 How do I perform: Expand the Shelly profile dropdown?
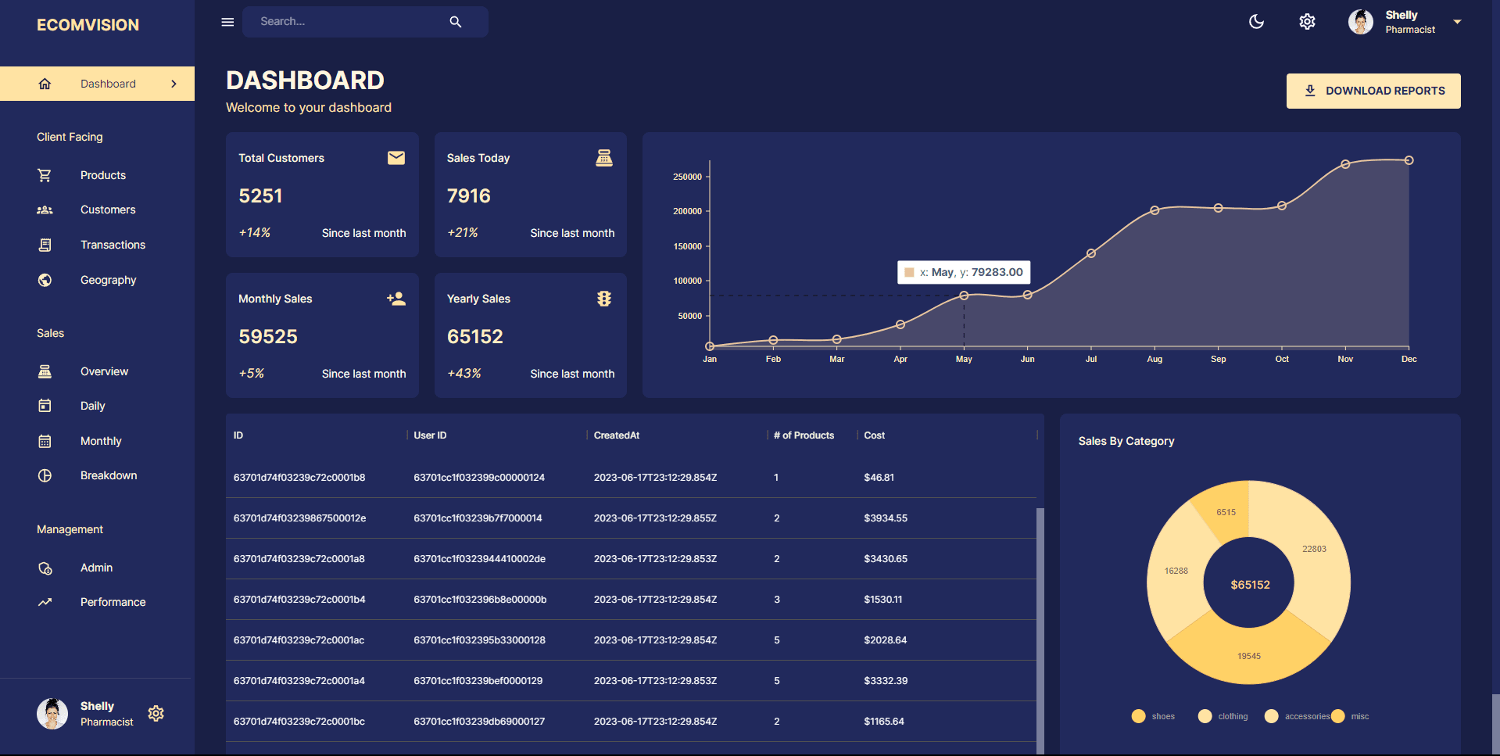[x=1457, y=21]
